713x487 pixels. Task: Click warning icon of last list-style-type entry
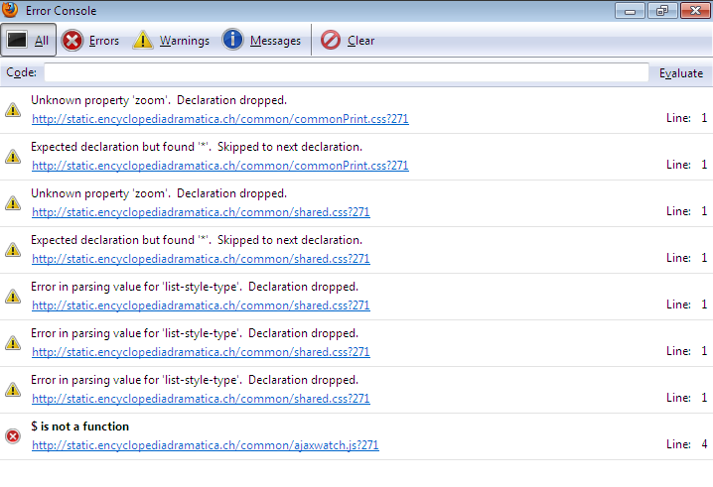point(13,390)
